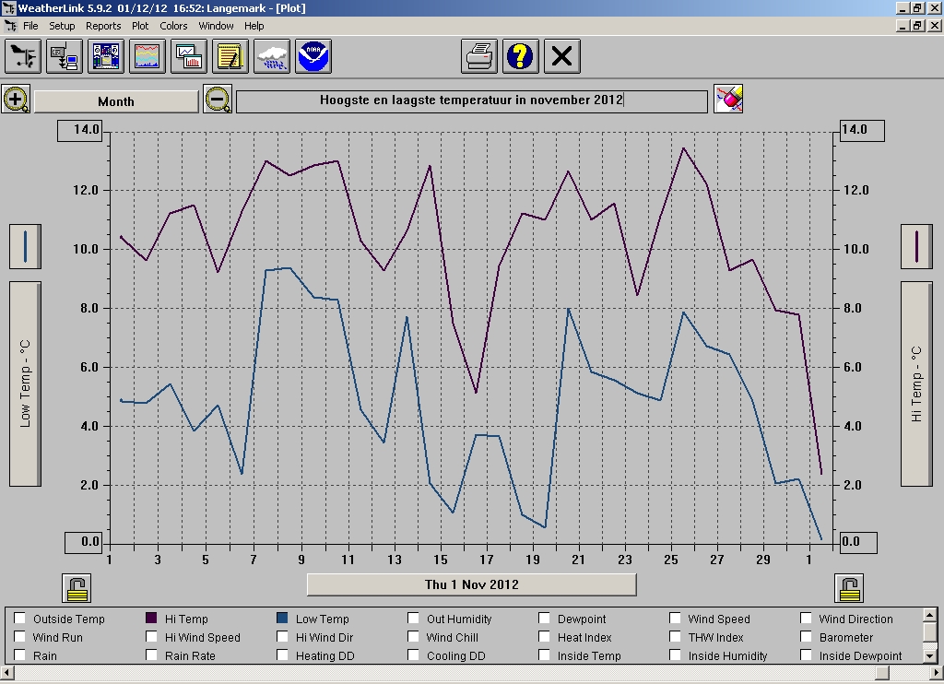Enable the Outside Temp checkbox
Image resolution: width=944 pixels, height=684 pixels.
20,619
